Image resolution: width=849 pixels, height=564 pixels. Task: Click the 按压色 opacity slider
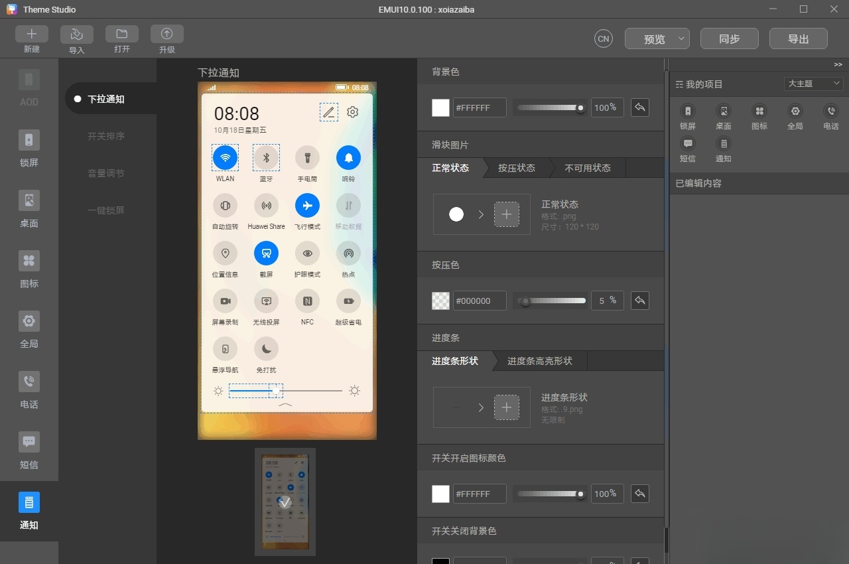pos(552,301)
